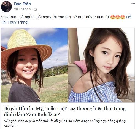Image resolution: width=135 pixels, height=129 pixels.
Task: Click the globe public-privacy icon
Action: pyautogui.click(x=36, y=10)
